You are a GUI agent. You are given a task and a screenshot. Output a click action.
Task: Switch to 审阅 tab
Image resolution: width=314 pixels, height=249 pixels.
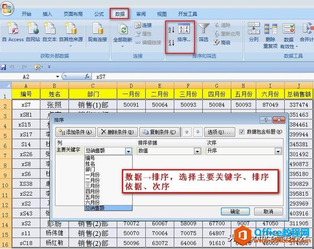[x=141, y=14]
